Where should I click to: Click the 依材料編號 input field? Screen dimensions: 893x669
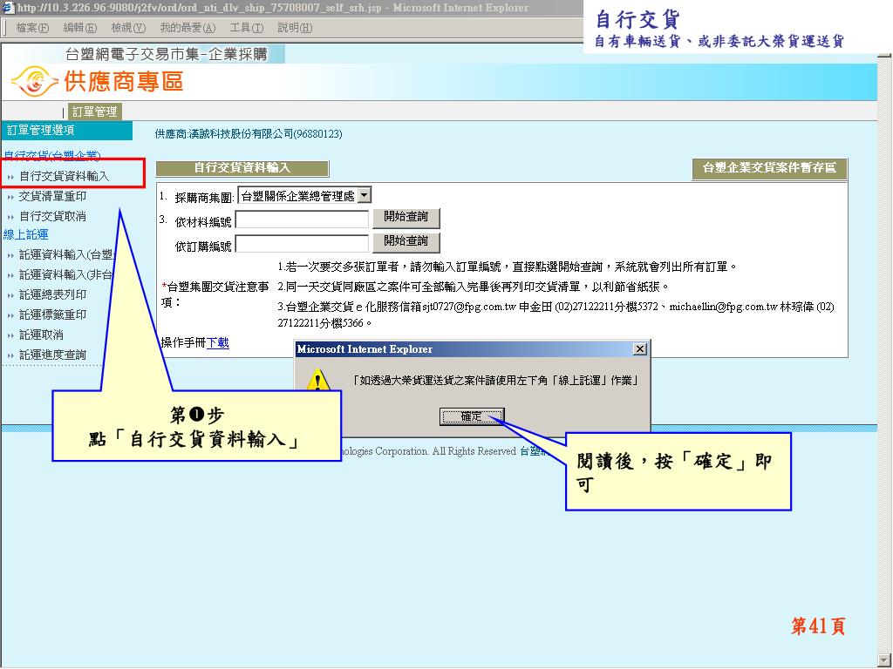pos(302,220)
